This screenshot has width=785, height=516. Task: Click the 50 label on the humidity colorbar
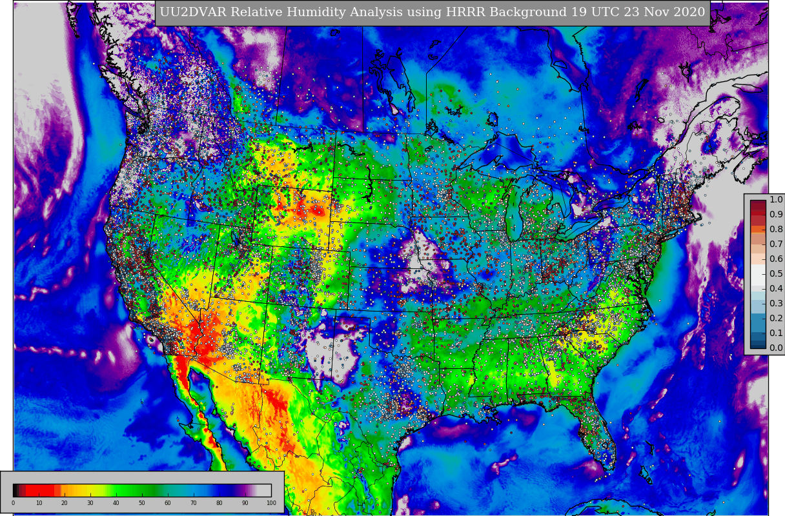point(142,503)
